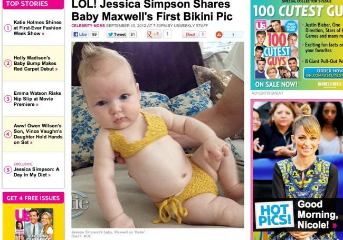Click the Celebrity Moms category link
Screen dimensions: 343x240
(88, 26)
